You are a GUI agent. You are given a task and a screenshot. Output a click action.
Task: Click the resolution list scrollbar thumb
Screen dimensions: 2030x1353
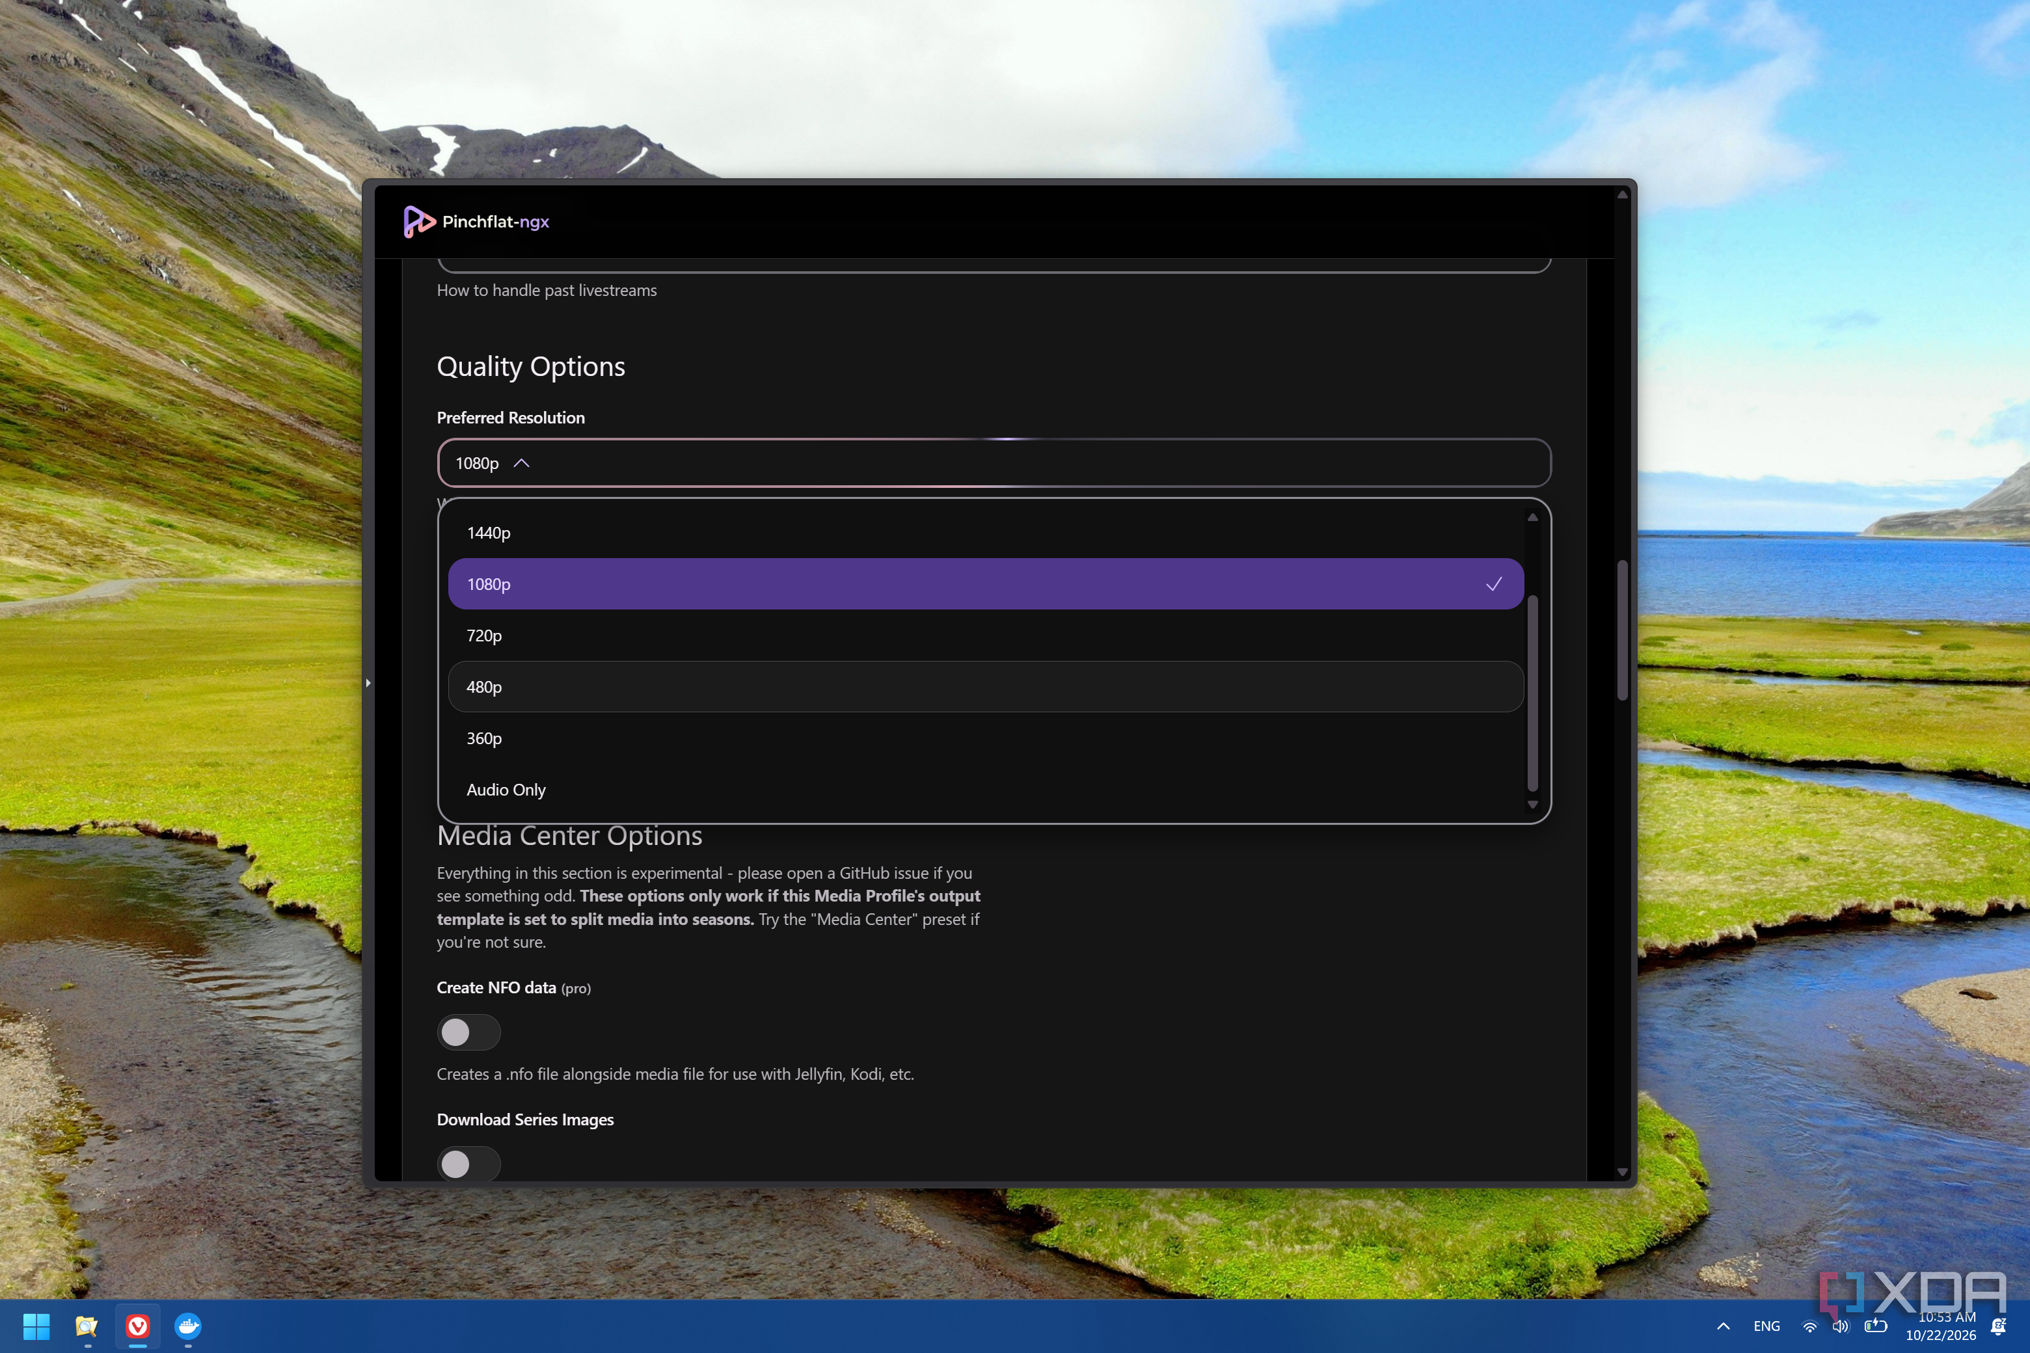point(1533,693)
